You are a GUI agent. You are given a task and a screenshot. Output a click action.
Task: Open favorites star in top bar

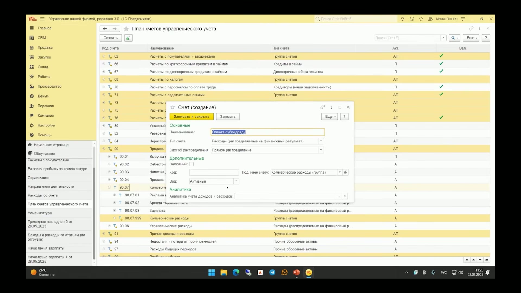click(421, 19)
